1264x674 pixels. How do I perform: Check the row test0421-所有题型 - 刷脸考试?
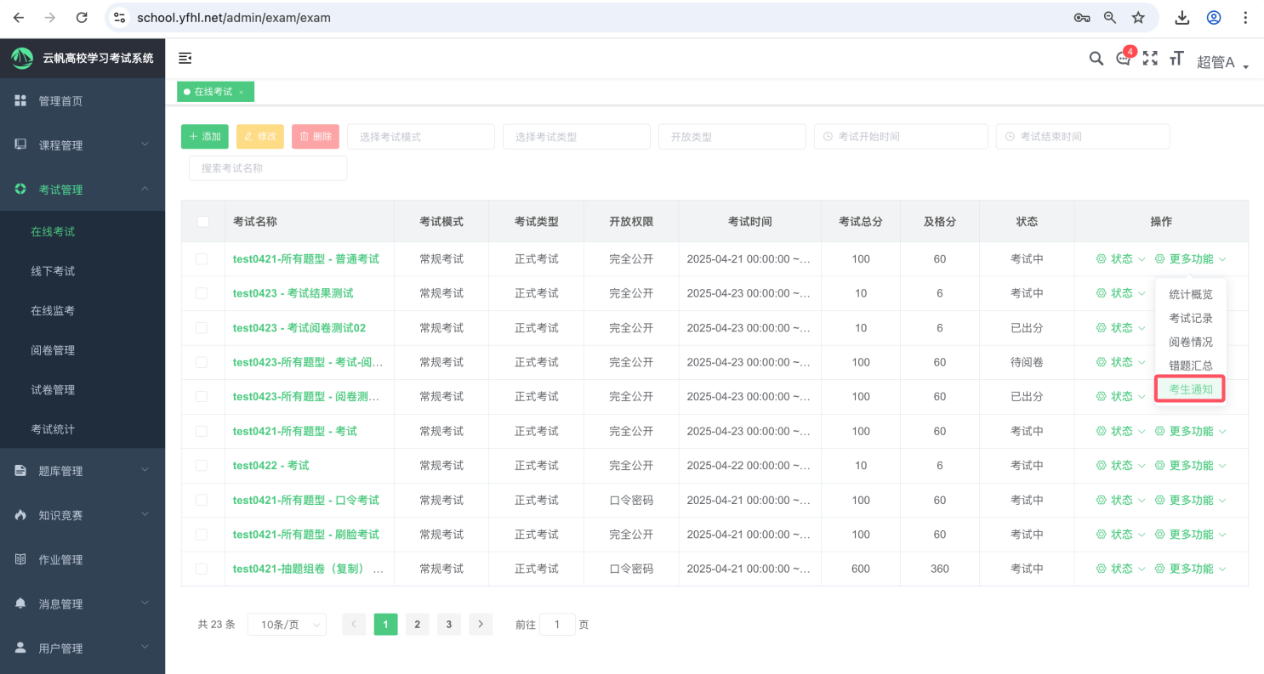[202, 535]
